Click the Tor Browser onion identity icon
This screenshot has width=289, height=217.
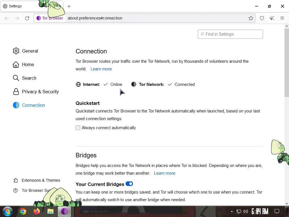click(x=38, y=18)
